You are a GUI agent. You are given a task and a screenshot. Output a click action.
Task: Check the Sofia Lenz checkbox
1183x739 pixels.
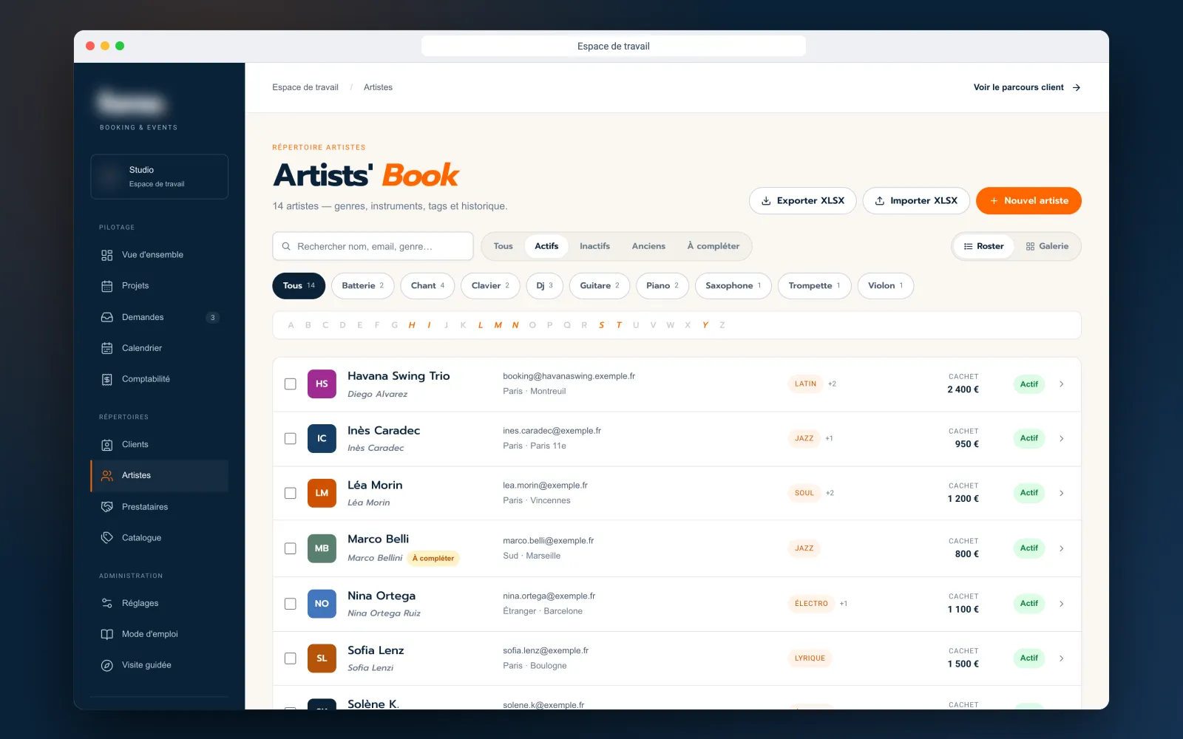coord(291,658)
